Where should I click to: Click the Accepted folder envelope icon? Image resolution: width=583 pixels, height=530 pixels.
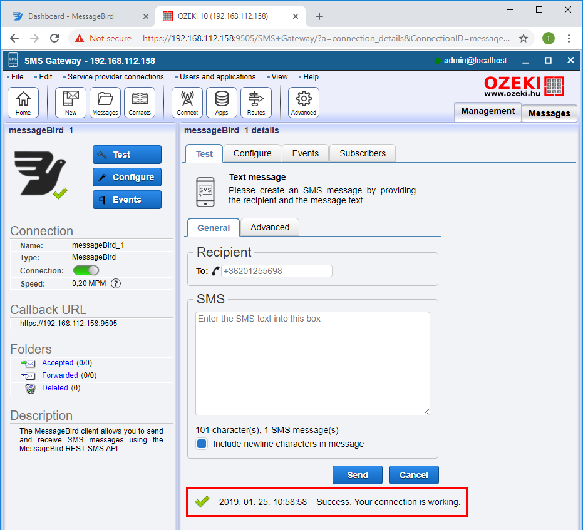click(x=28, y=363)
